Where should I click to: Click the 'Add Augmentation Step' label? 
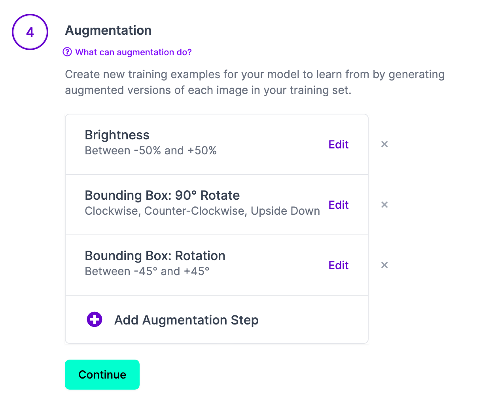pyautogui.click(x=186, y=320)
